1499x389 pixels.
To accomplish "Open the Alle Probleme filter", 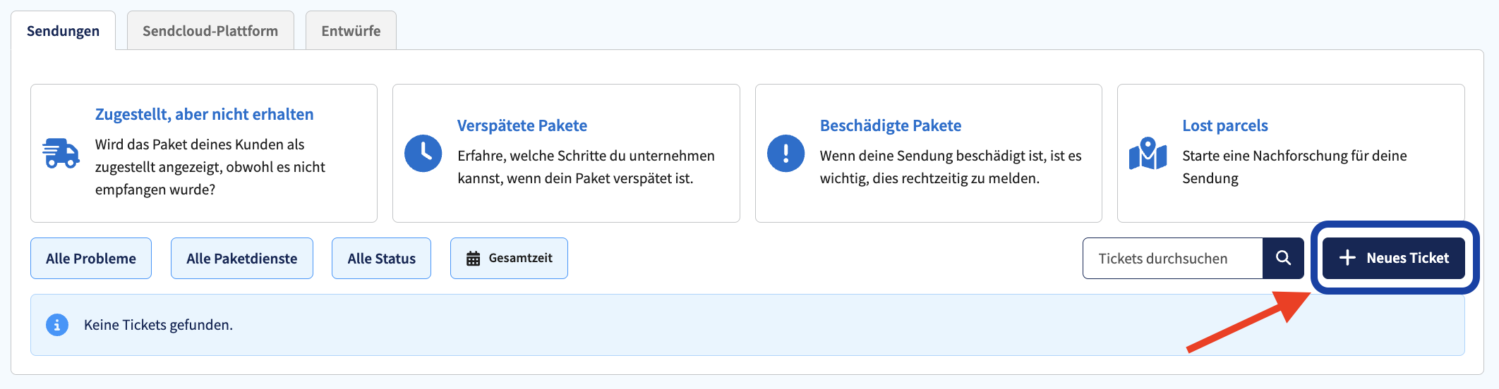I will [91, 258].
